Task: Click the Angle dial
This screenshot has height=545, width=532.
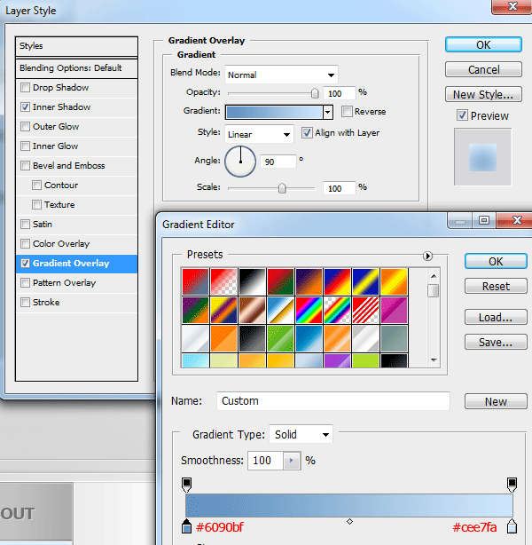Action: click(x=240, y=162)
